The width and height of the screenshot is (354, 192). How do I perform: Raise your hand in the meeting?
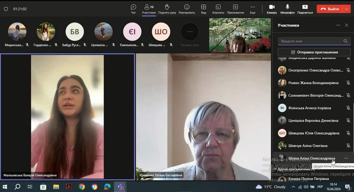tap(167, 9)
